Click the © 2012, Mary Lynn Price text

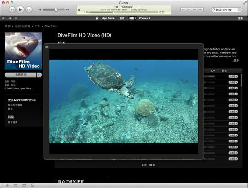(18, 89)
